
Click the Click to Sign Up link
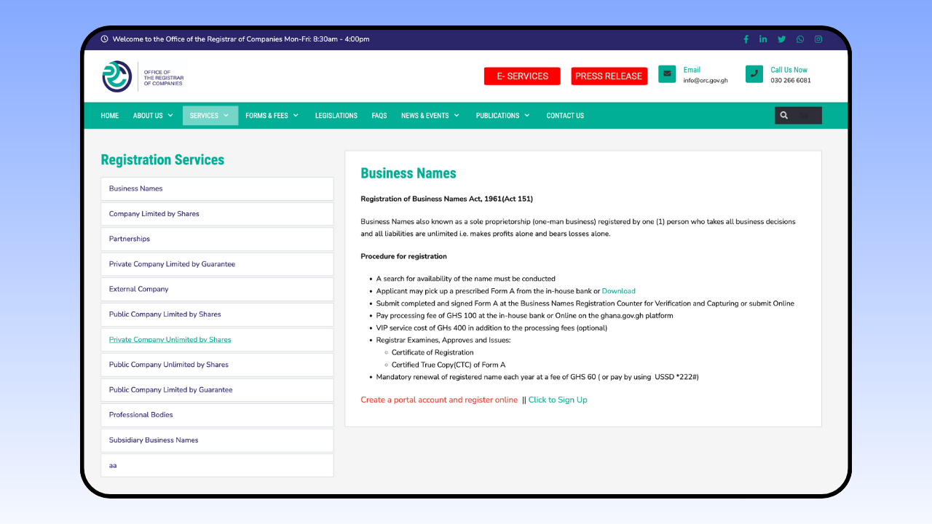click(558, 400)
